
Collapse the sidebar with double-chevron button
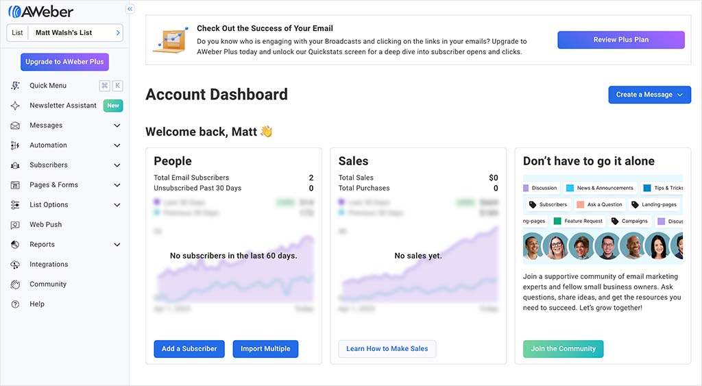[130, 9]
